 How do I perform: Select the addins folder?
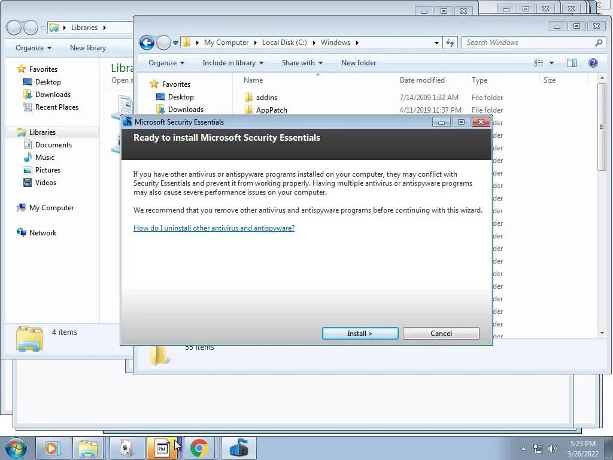tap(266, 98)
